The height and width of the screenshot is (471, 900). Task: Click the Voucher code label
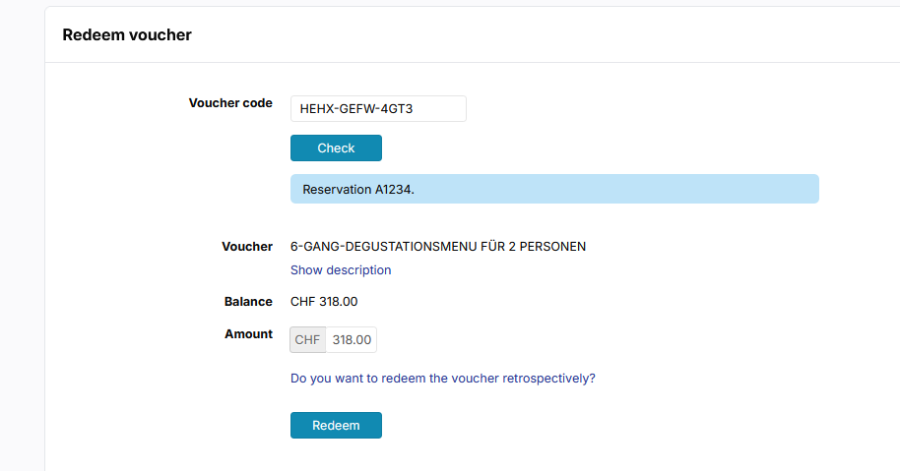point(230,103)
